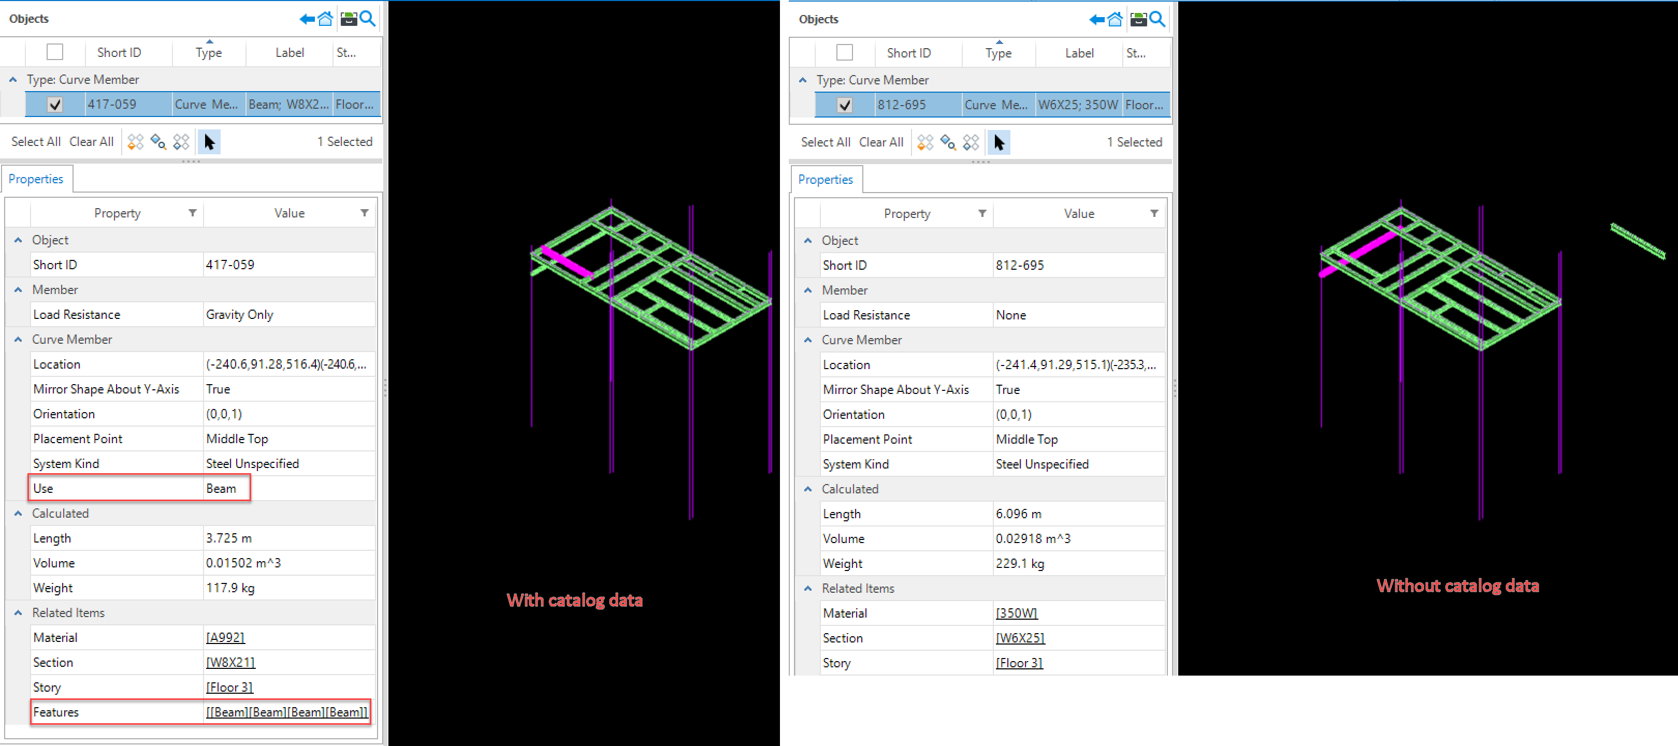Uncheck the checkbox on row 417-059

tap(55, 105)
